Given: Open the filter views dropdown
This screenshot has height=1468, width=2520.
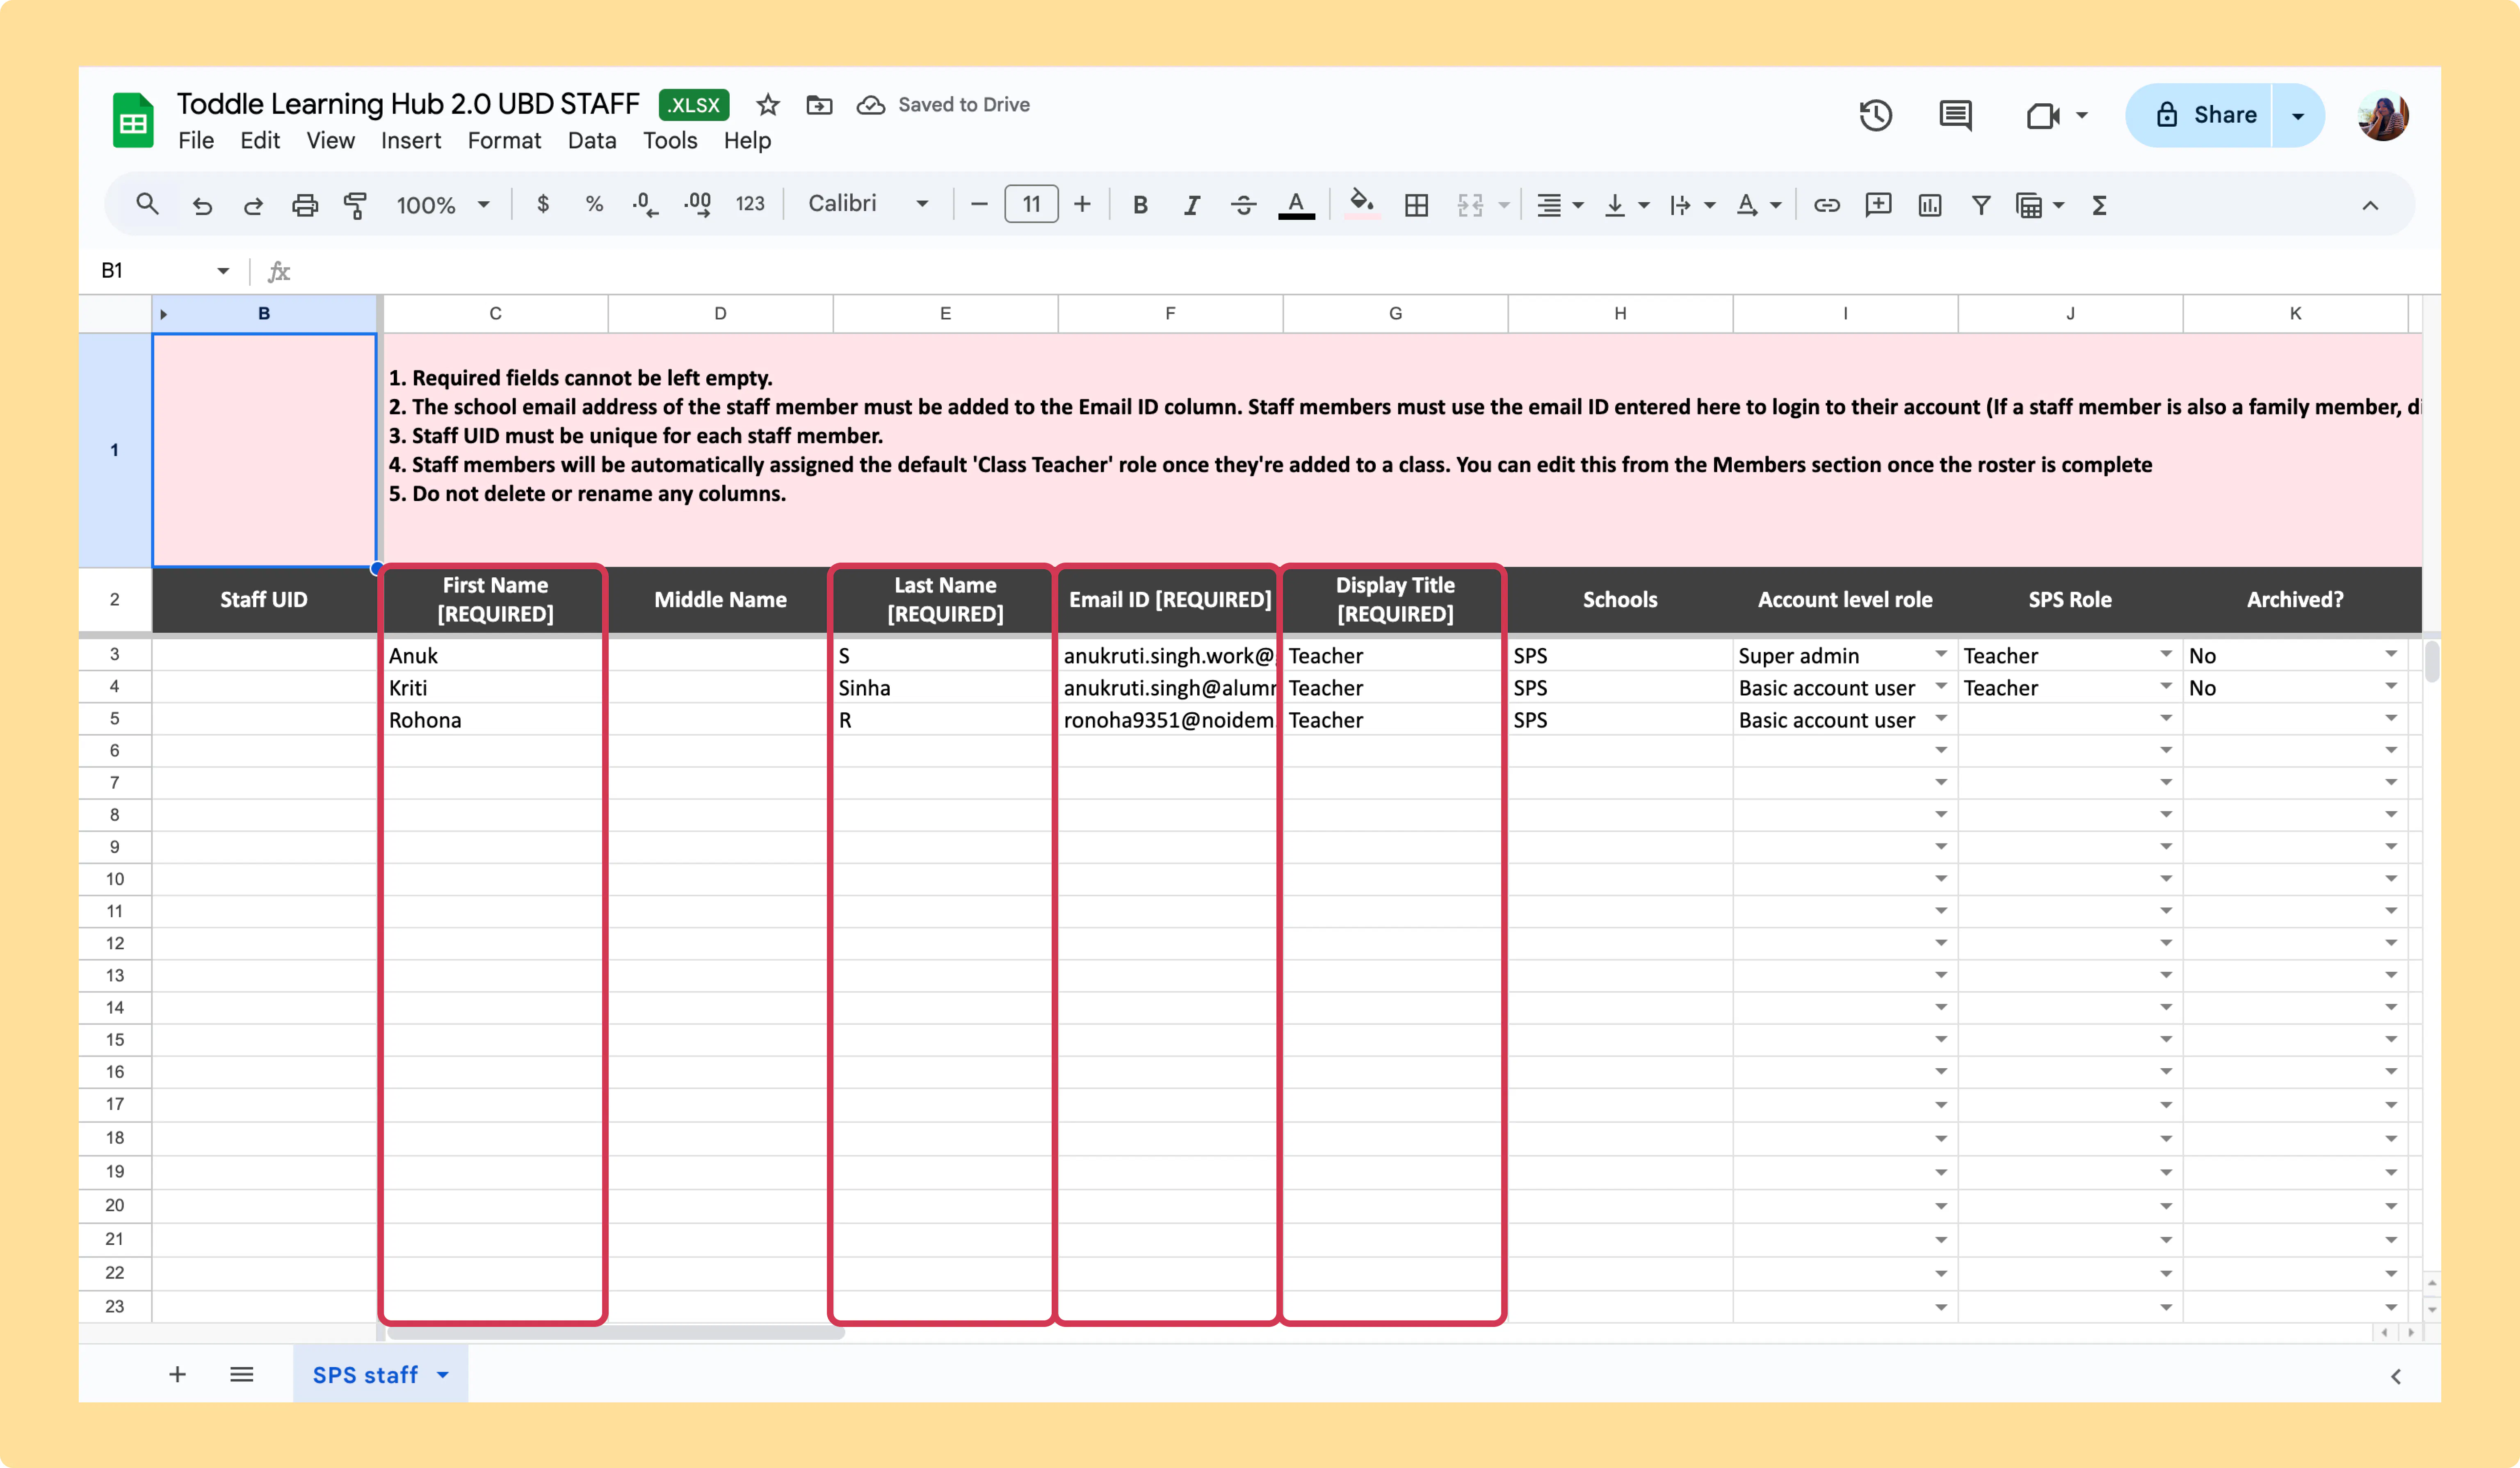Looking at the screenshot, I should coord(2040,205).
